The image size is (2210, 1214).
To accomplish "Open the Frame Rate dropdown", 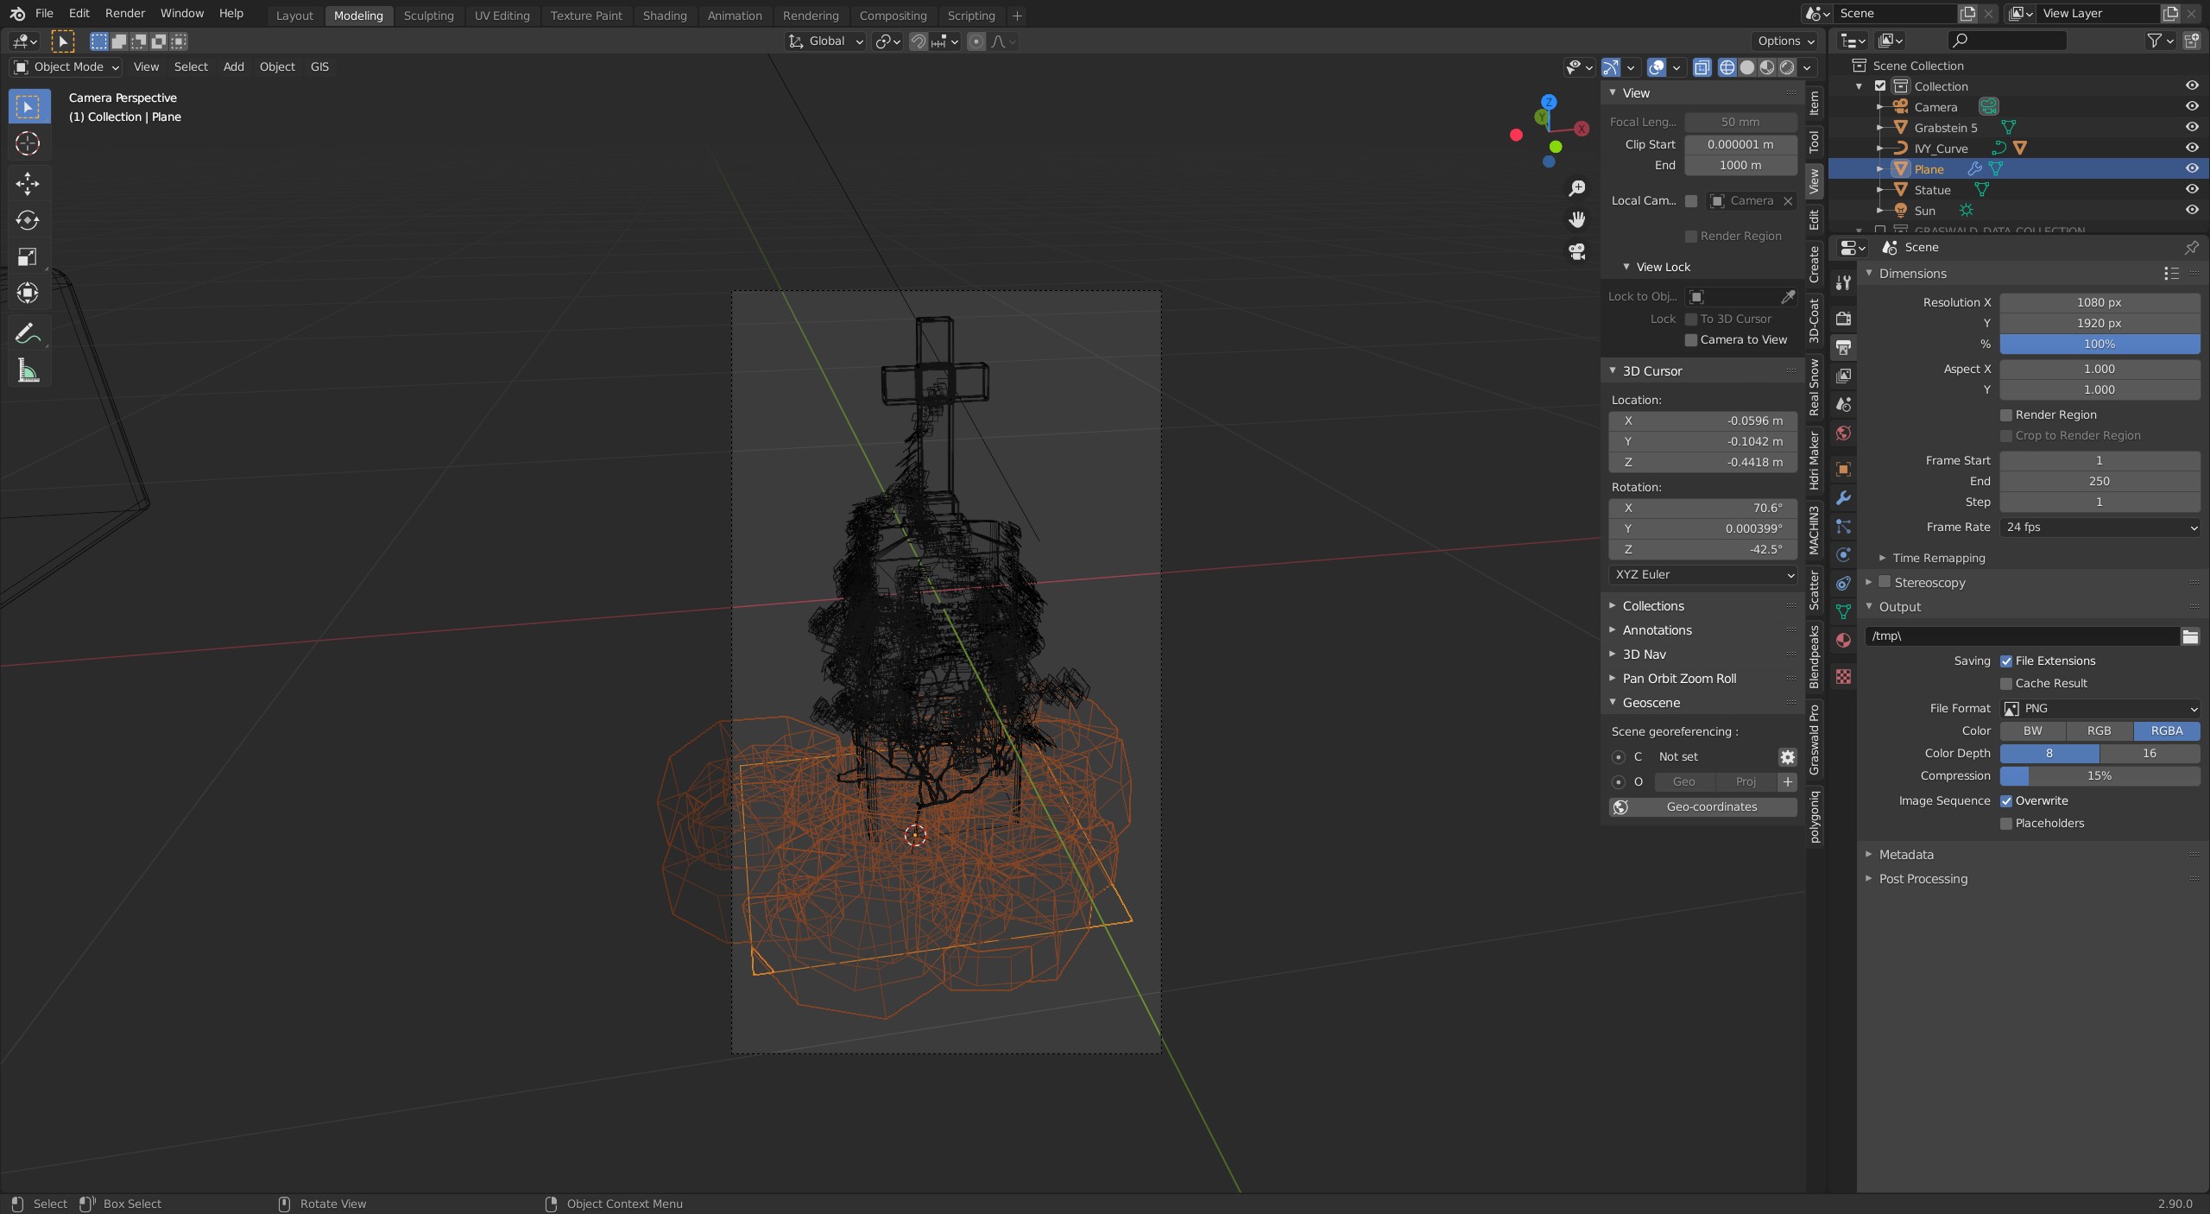I will (x=2099, y=528).
